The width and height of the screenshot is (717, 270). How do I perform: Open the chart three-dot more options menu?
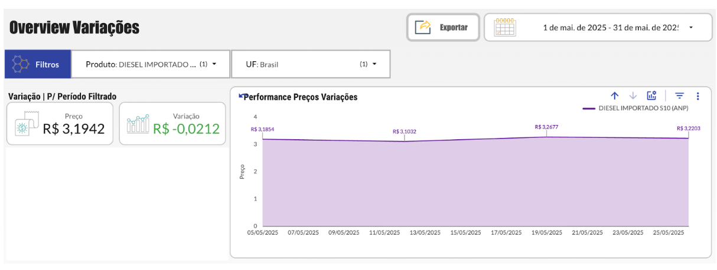tap(698, 96)
